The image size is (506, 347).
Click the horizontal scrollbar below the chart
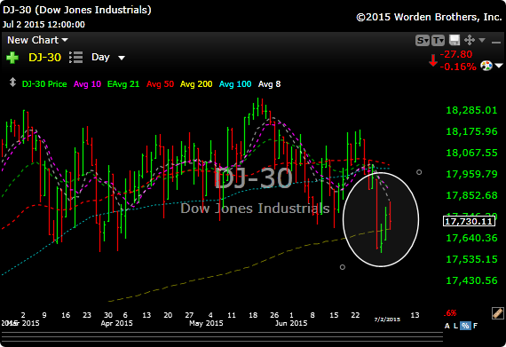[x=221, y=337]
